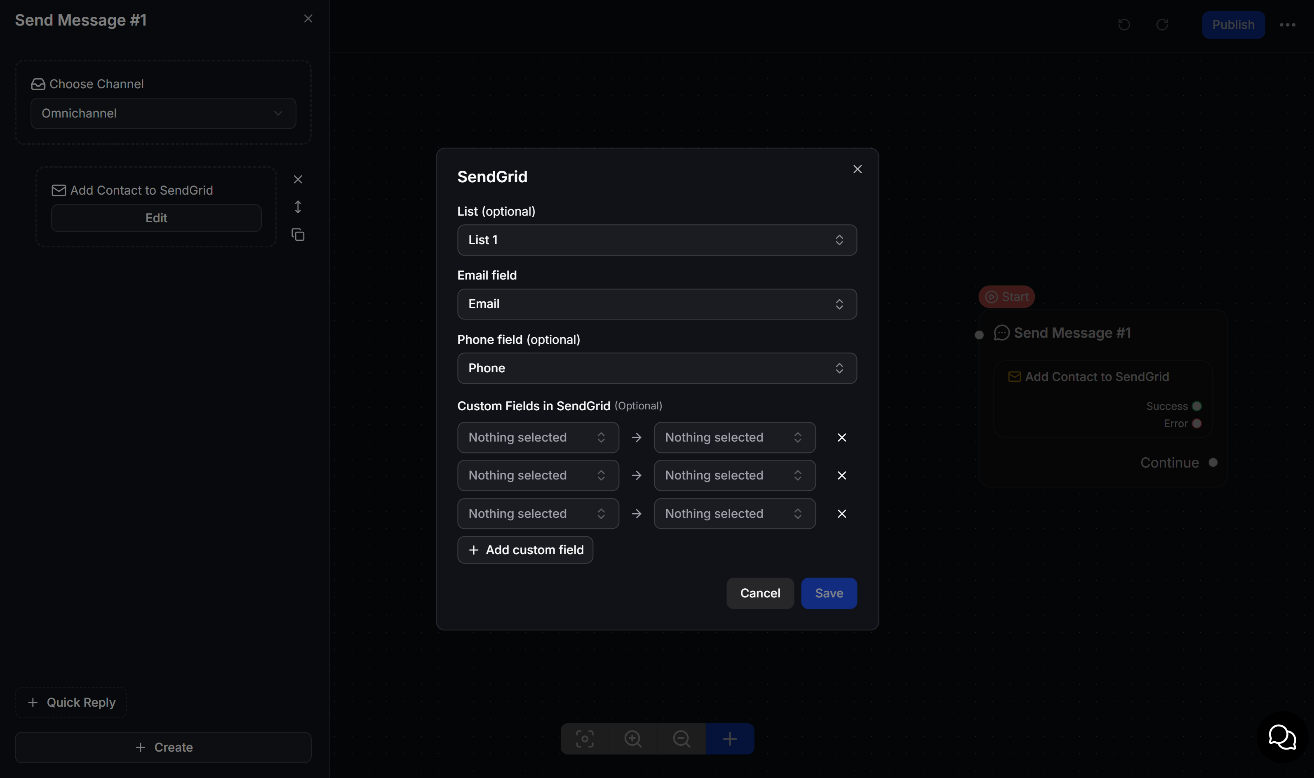Screen dimensions: 1314x778
Task: Click the envelope icon beside Add Contact to SendGrid
Action: pos(59,190)
